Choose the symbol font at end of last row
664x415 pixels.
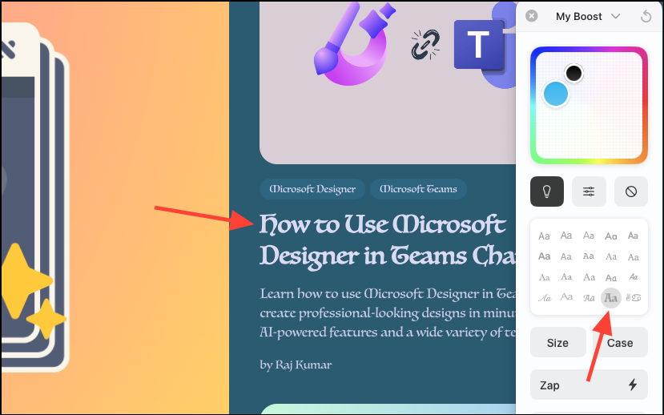pos(634,298)
